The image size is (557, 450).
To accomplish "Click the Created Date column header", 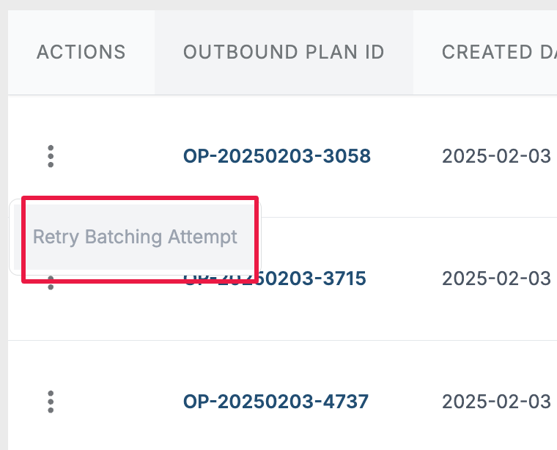I will pos(498,53).
